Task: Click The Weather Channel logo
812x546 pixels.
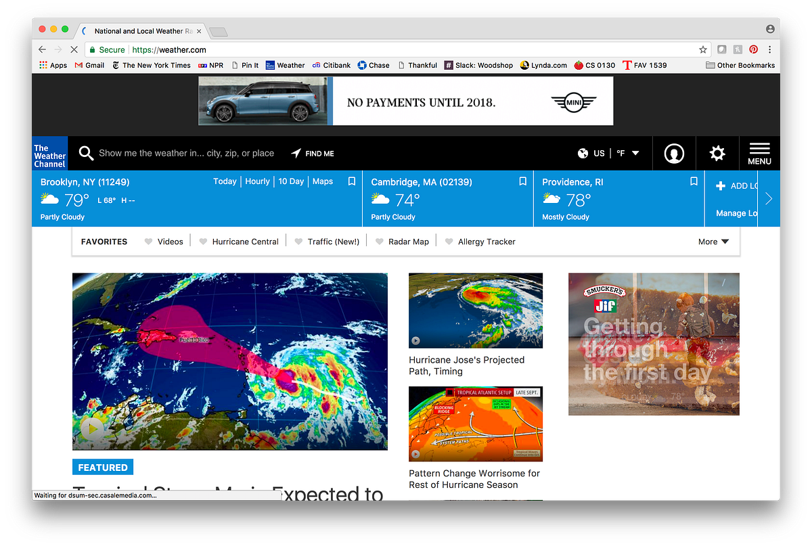Action: 49,153
